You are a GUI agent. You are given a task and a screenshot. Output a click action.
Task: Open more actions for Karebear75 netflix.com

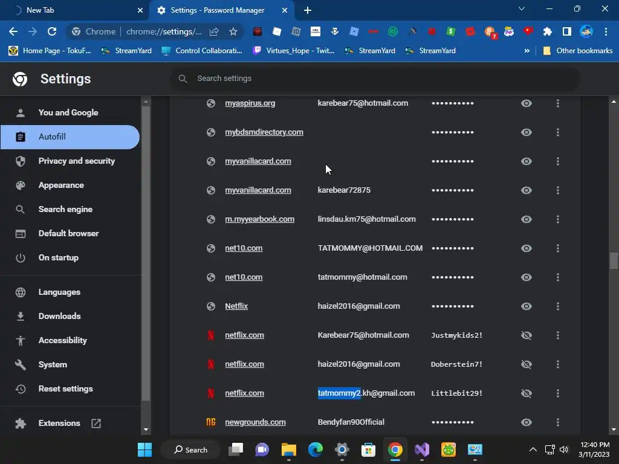558,335
